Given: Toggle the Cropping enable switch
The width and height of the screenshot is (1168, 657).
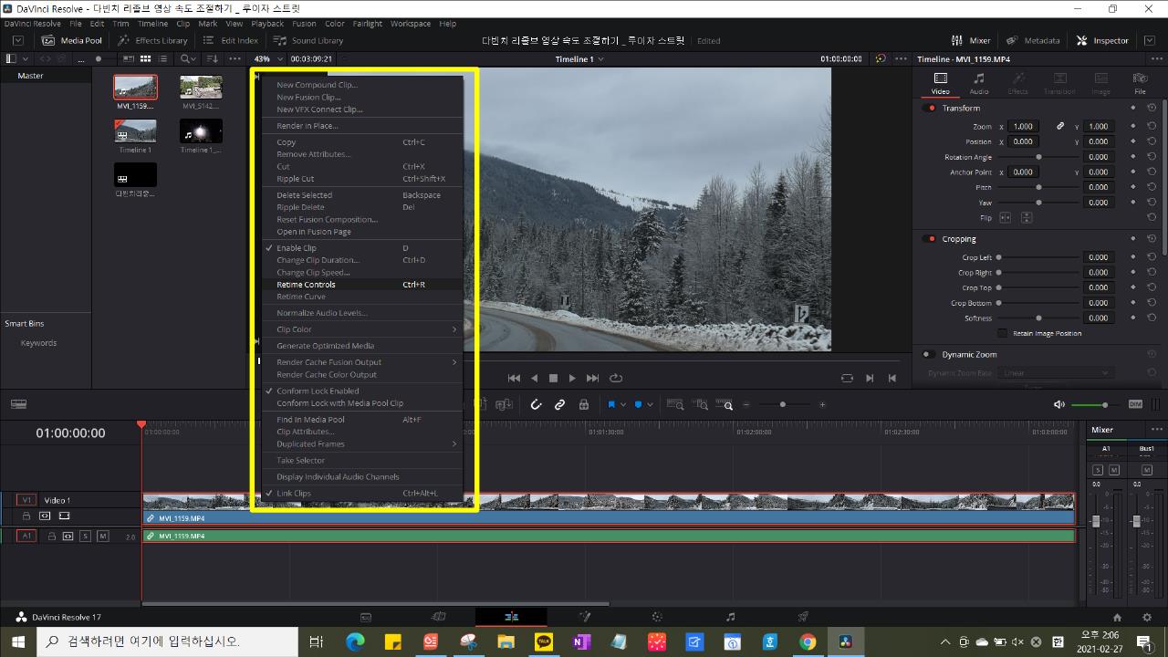Looking at the screenshot, I should tap(931, 239).
